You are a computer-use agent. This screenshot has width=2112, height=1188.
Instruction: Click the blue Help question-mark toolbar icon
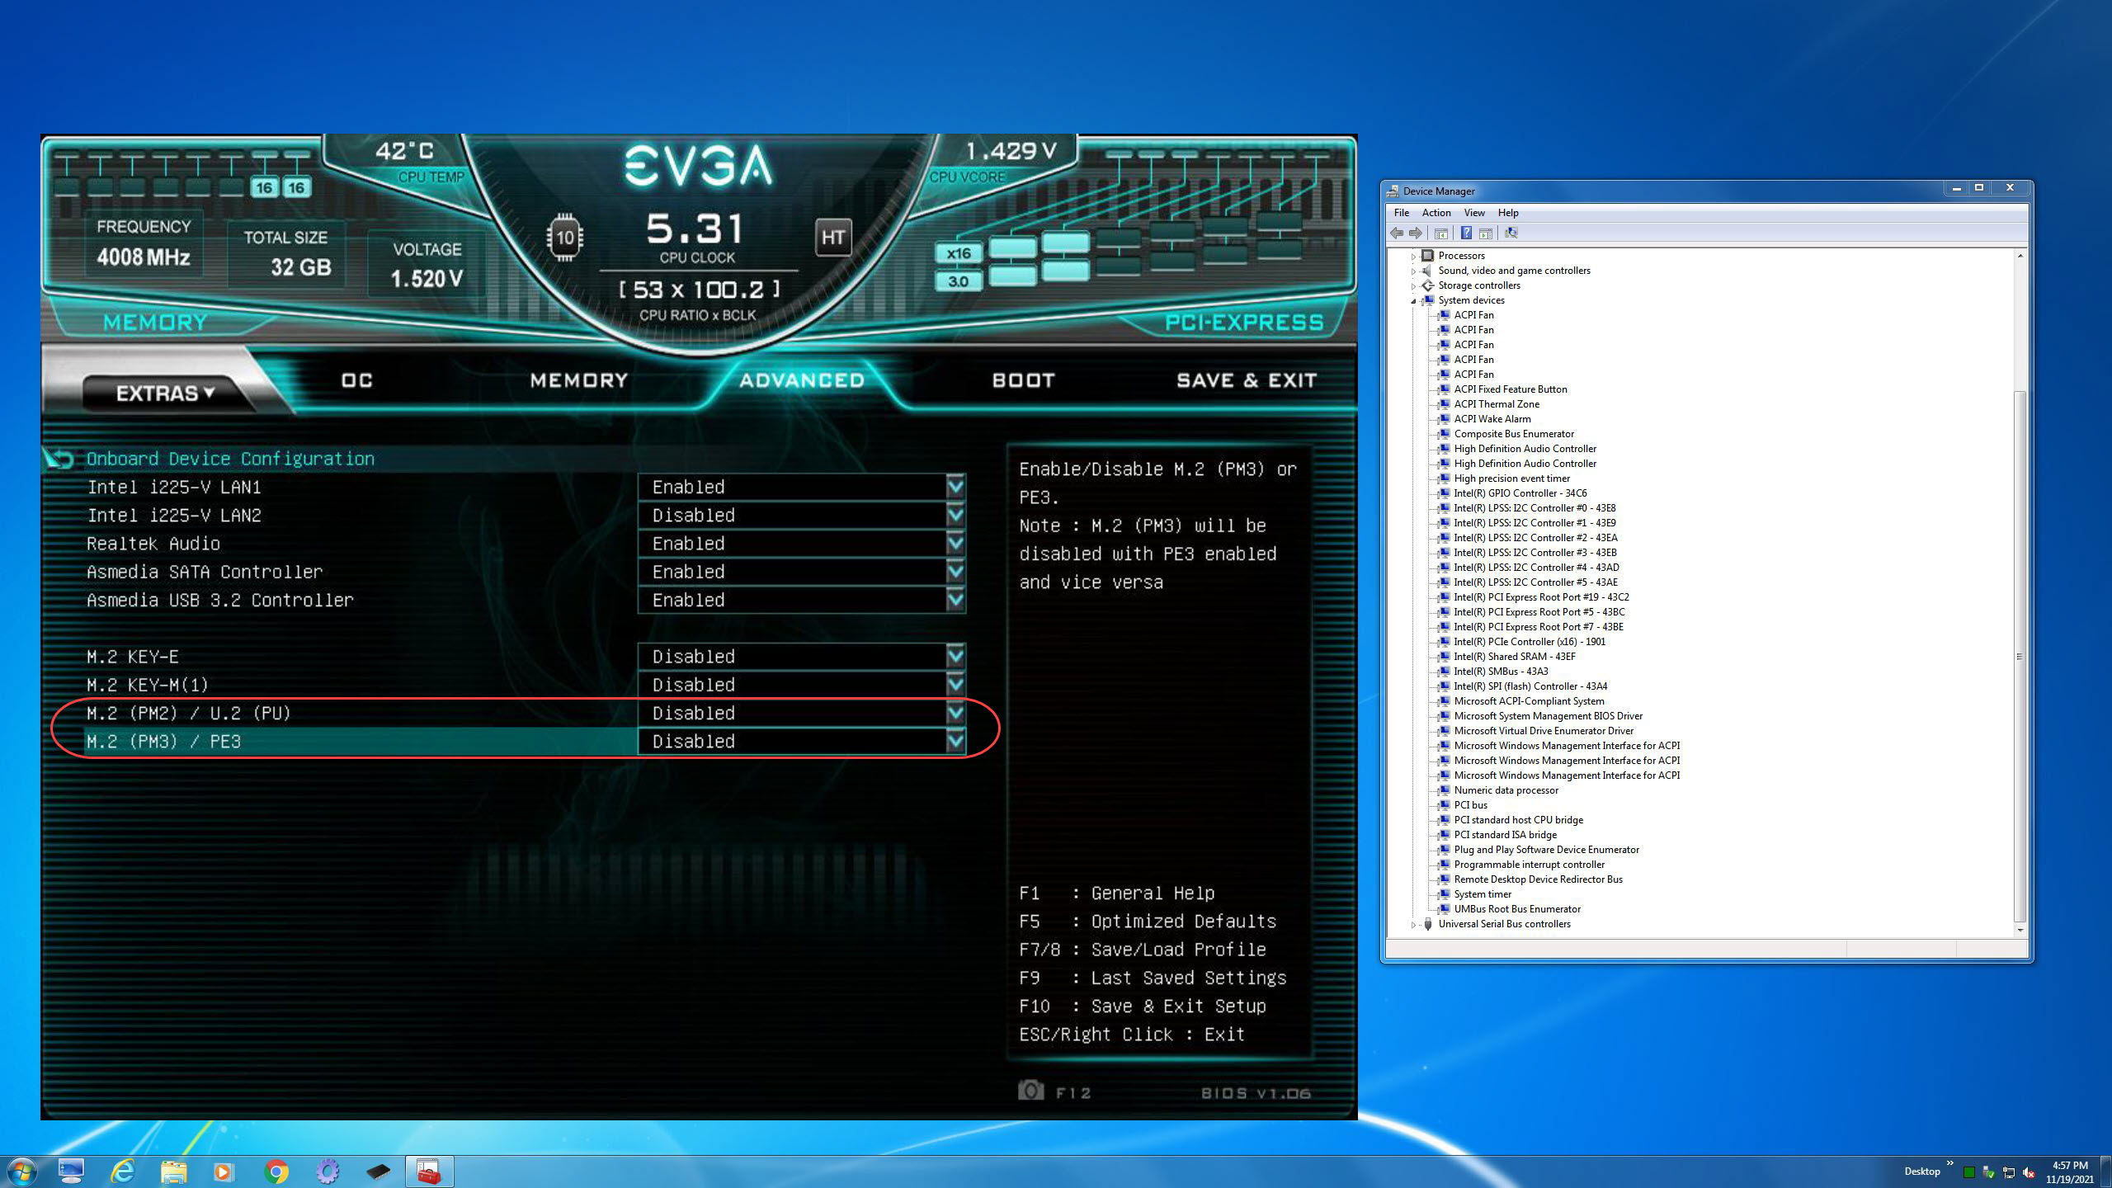tap(1466, 233)
